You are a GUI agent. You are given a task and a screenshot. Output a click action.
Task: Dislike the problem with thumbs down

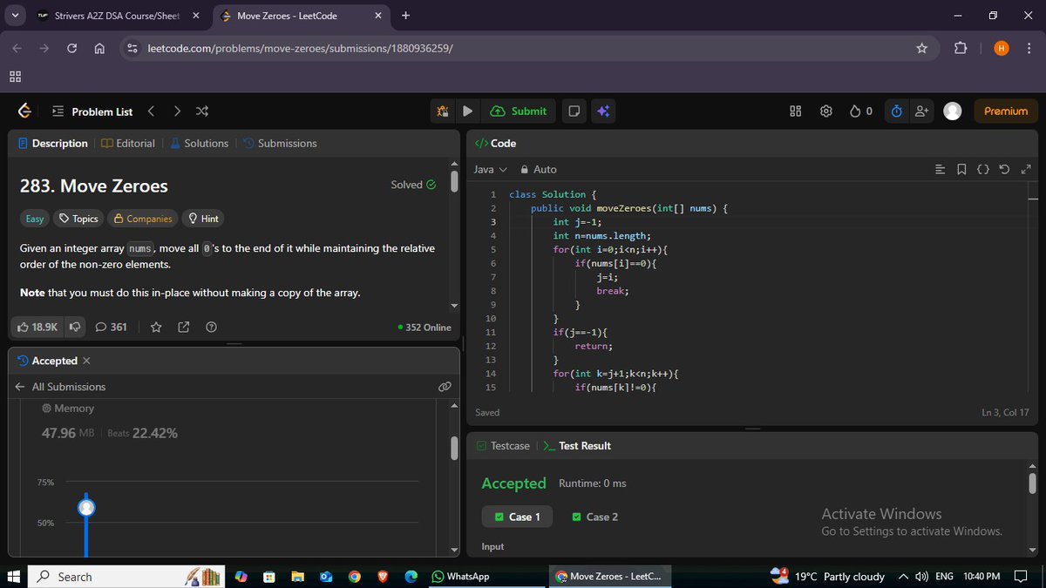click(x=75, y=327)
